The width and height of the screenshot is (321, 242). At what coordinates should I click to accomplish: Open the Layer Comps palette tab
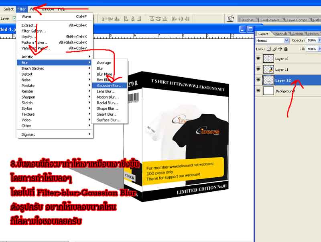pos(297,20)
